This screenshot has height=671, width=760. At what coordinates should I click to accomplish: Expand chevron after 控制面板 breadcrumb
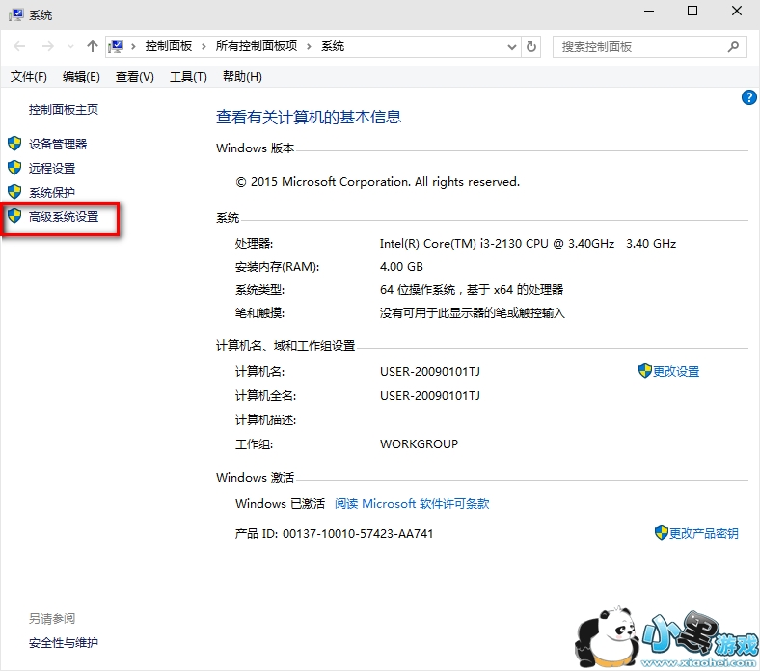[204, 46]
